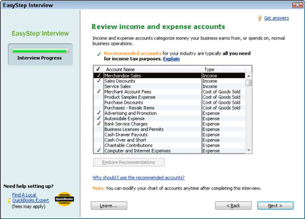Select the Purchase Discounts row name

pyautogui.click(x=124, y=103)
